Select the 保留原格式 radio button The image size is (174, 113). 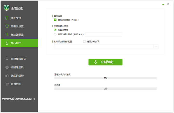[x=55, y=30]
